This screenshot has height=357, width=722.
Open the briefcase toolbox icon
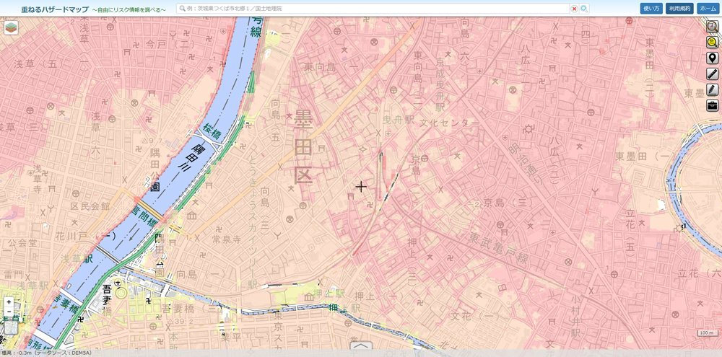712,105
